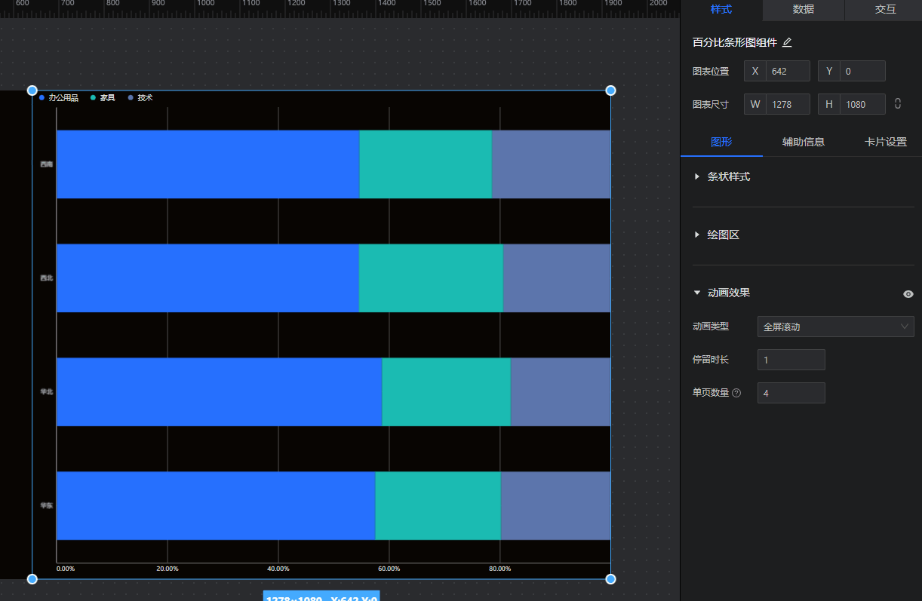Viewport: 922px width, 601px height.
Task: Expand the 条状样式 section
Action: pos(728,176)
